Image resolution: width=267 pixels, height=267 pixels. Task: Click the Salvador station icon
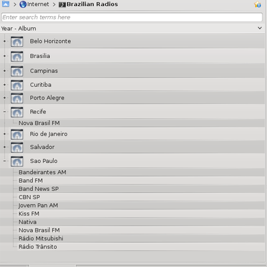click(17, 148)
